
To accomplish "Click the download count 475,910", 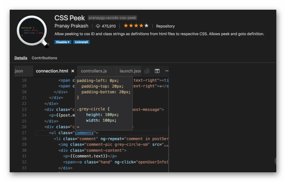I will (109, 26).
